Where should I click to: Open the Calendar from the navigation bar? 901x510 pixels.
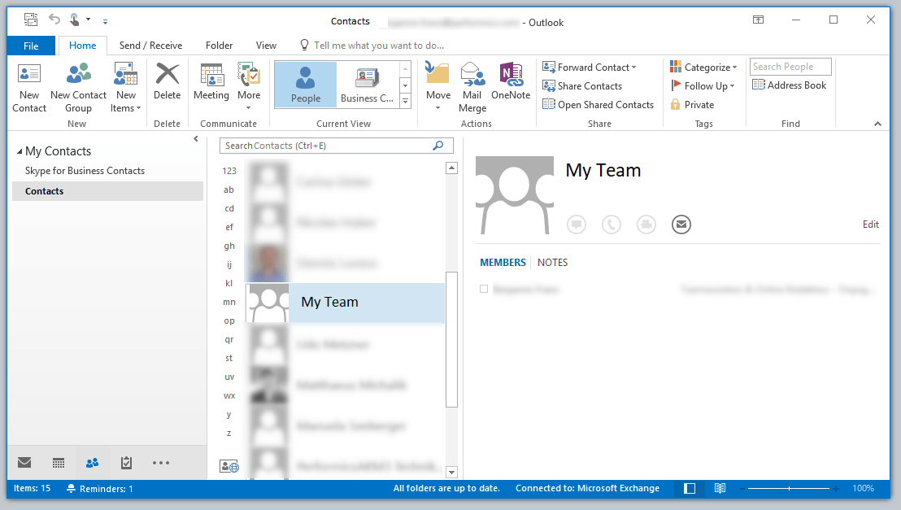(x=58, y=462)
